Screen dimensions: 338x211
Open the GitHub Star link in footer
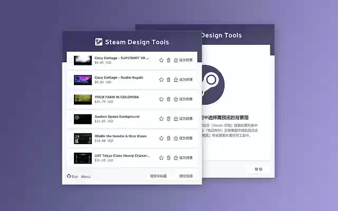pyautogui.click(x=72, y=176)
